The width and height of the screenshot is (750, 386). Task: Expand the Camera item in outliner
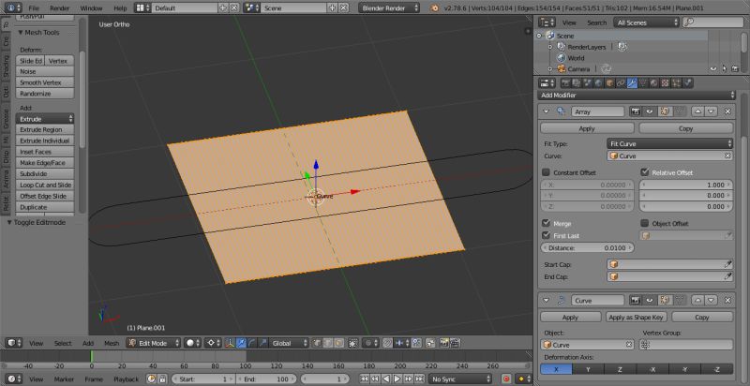click(550, 68)
